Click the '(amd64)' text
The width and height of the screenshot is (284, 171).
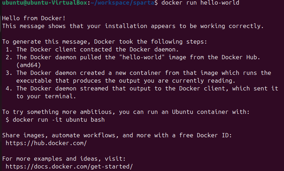(29, 65)
